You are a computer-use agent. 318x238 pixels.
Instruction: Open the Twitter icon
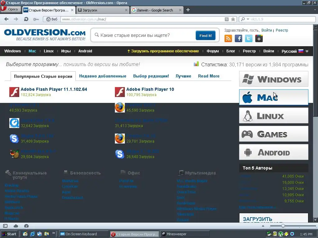point(249,38)
